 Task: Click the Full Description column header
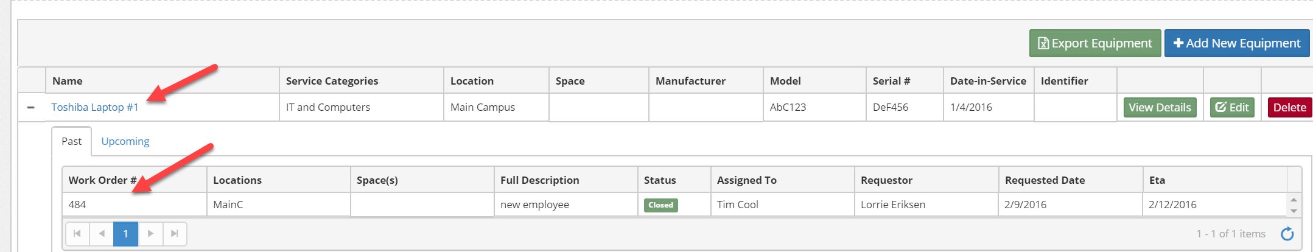pos(566,180)
